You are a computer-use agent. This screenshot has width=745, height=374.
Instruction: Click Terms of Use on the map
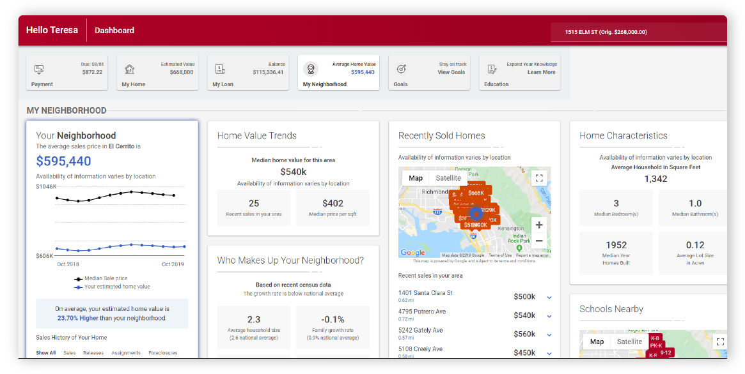[x=500, y=255]
